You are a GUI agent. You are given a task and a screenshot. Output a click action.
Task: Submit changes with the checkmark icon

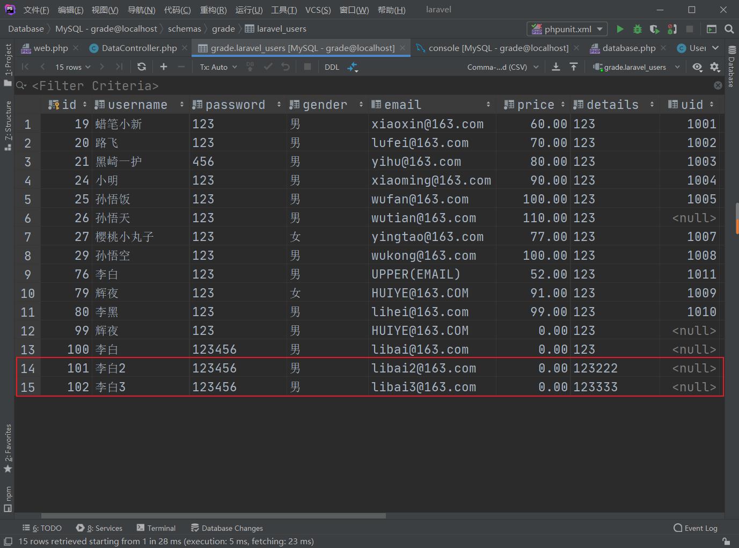point(268,67)
